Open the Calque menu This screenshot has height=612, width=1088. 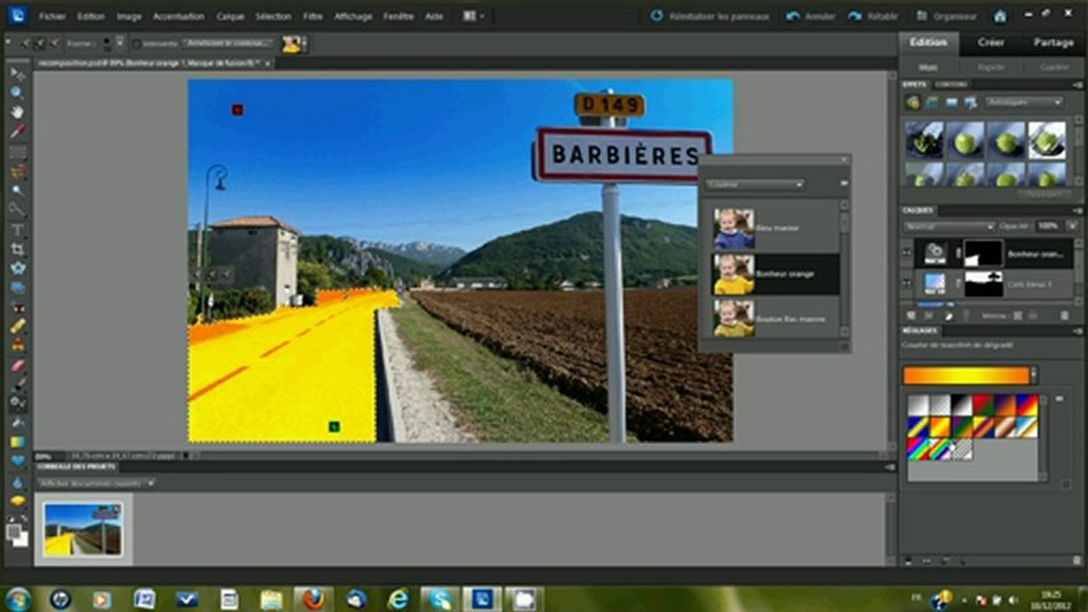click(230, 16)
